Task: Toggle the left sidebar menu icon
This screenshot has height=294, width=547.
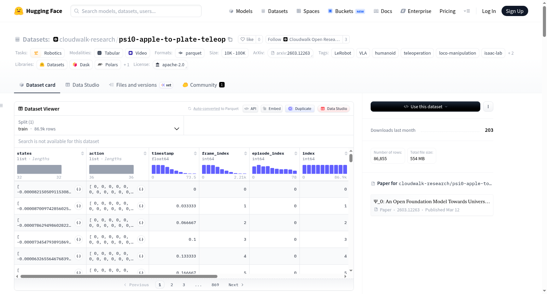Action: pyautogui.click(x=2, y=106)
